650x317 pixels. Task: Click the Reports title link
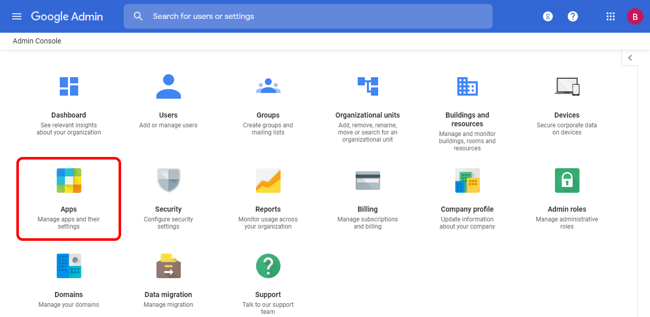click(268, 209)
